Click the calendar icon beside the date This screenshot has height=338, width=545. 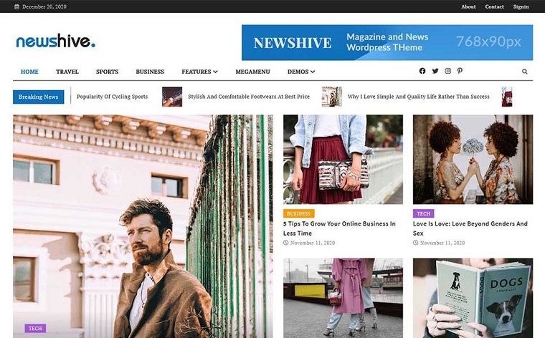click(x=17, y=6)
